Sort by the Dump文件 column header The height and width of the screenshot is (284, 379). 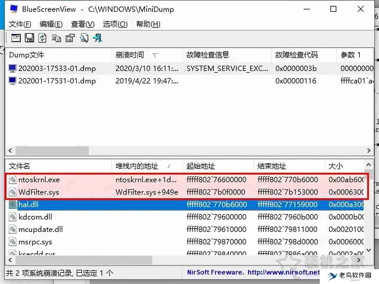58,55
